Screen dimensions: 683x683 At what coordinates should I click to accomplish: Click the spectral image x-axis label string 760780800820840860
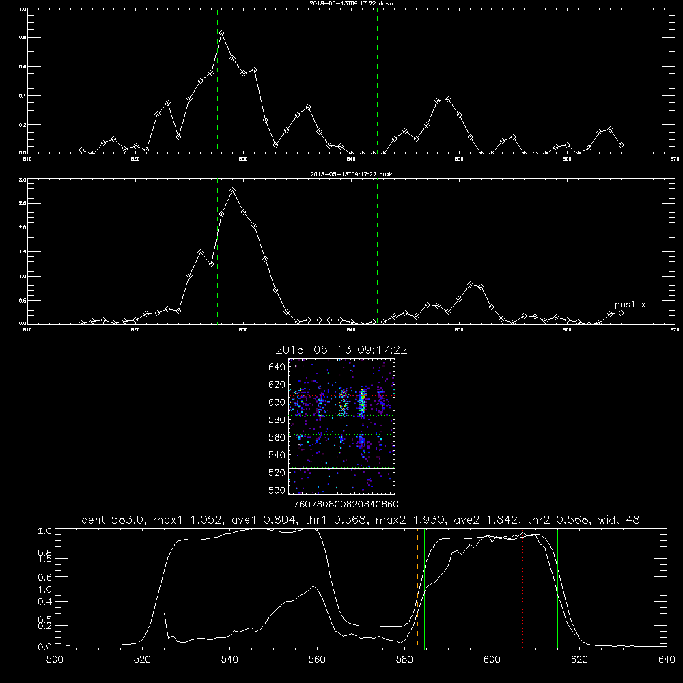[x=346, y=505]
